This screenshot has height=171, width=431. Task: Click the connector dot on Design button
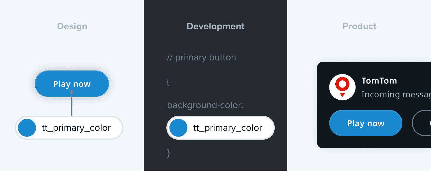[x=72, y=92]
